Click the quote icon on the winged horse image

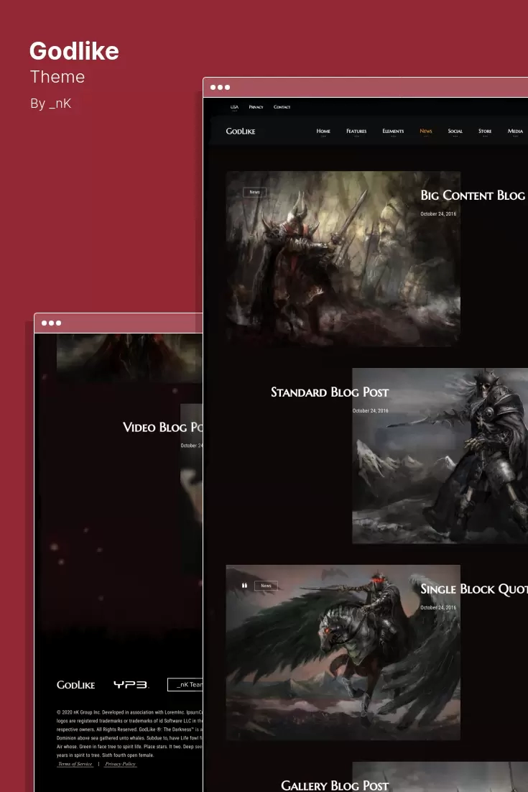[x=244, y=586]
